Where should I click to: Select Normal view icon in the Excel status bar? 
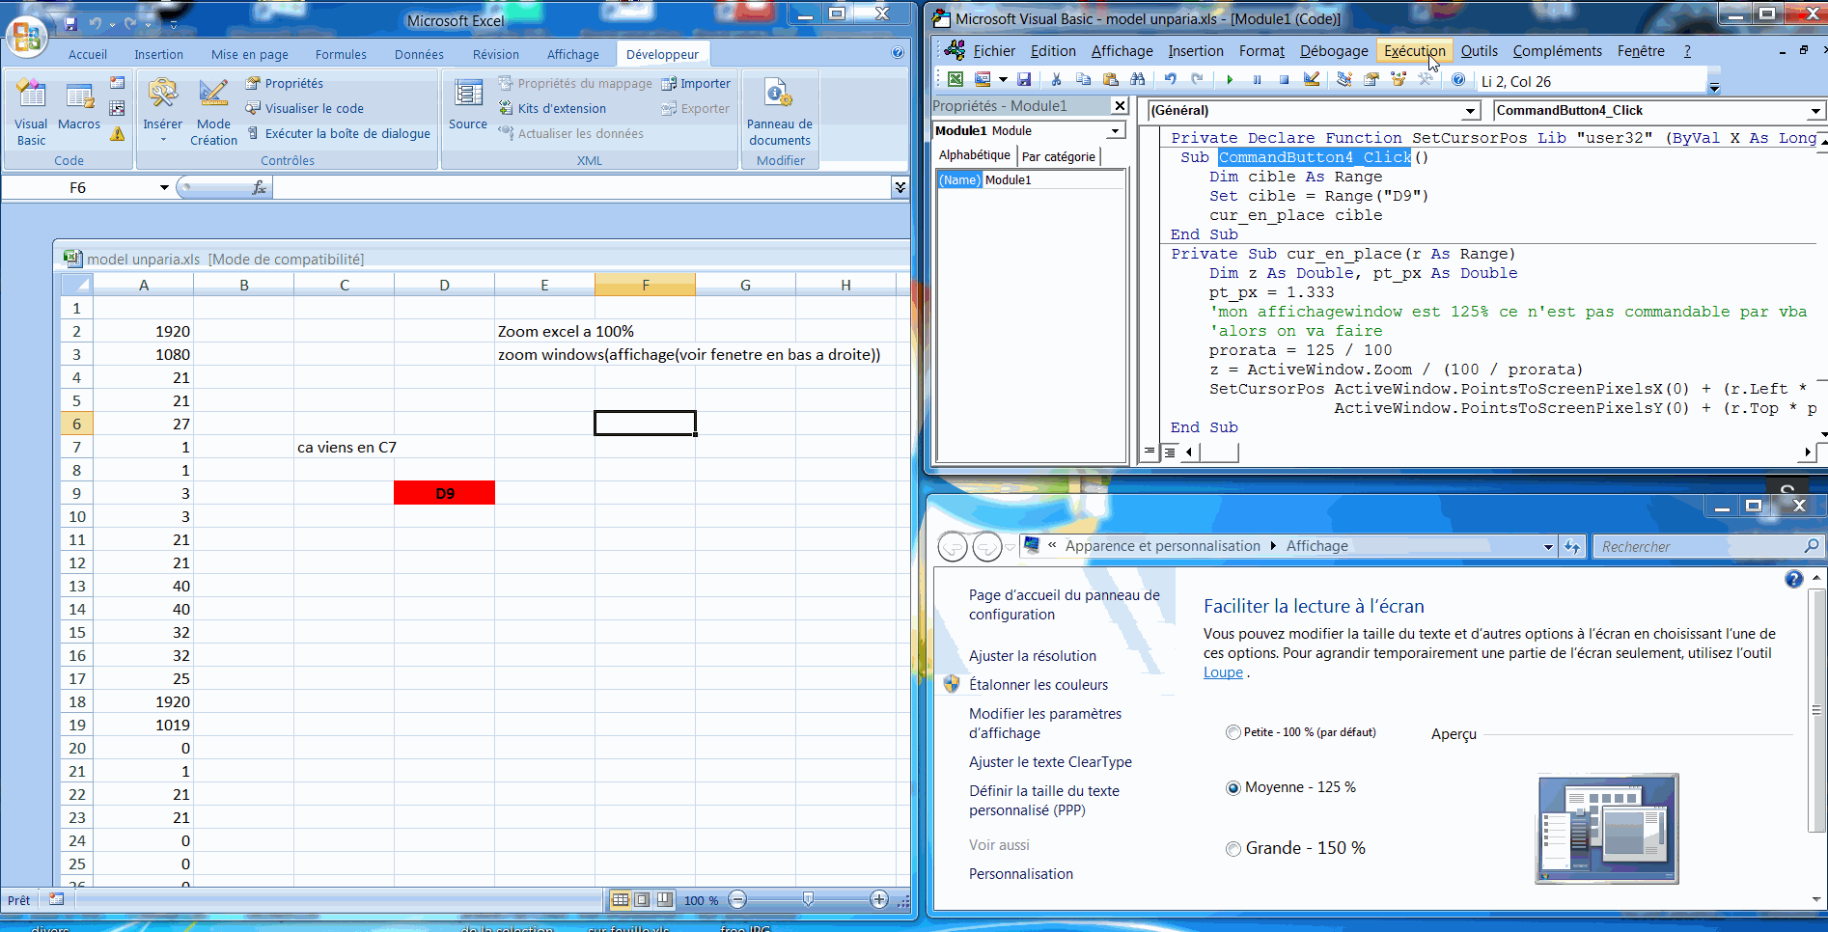pos(620,899)
